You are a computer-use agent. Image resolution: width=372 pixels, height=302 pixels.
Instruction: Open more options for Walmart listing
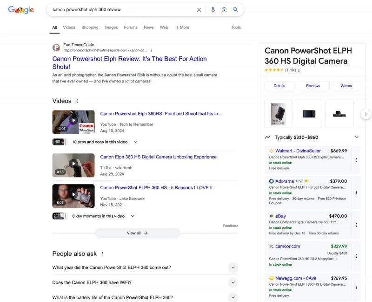pyautogui.click(x=356, y=160)
